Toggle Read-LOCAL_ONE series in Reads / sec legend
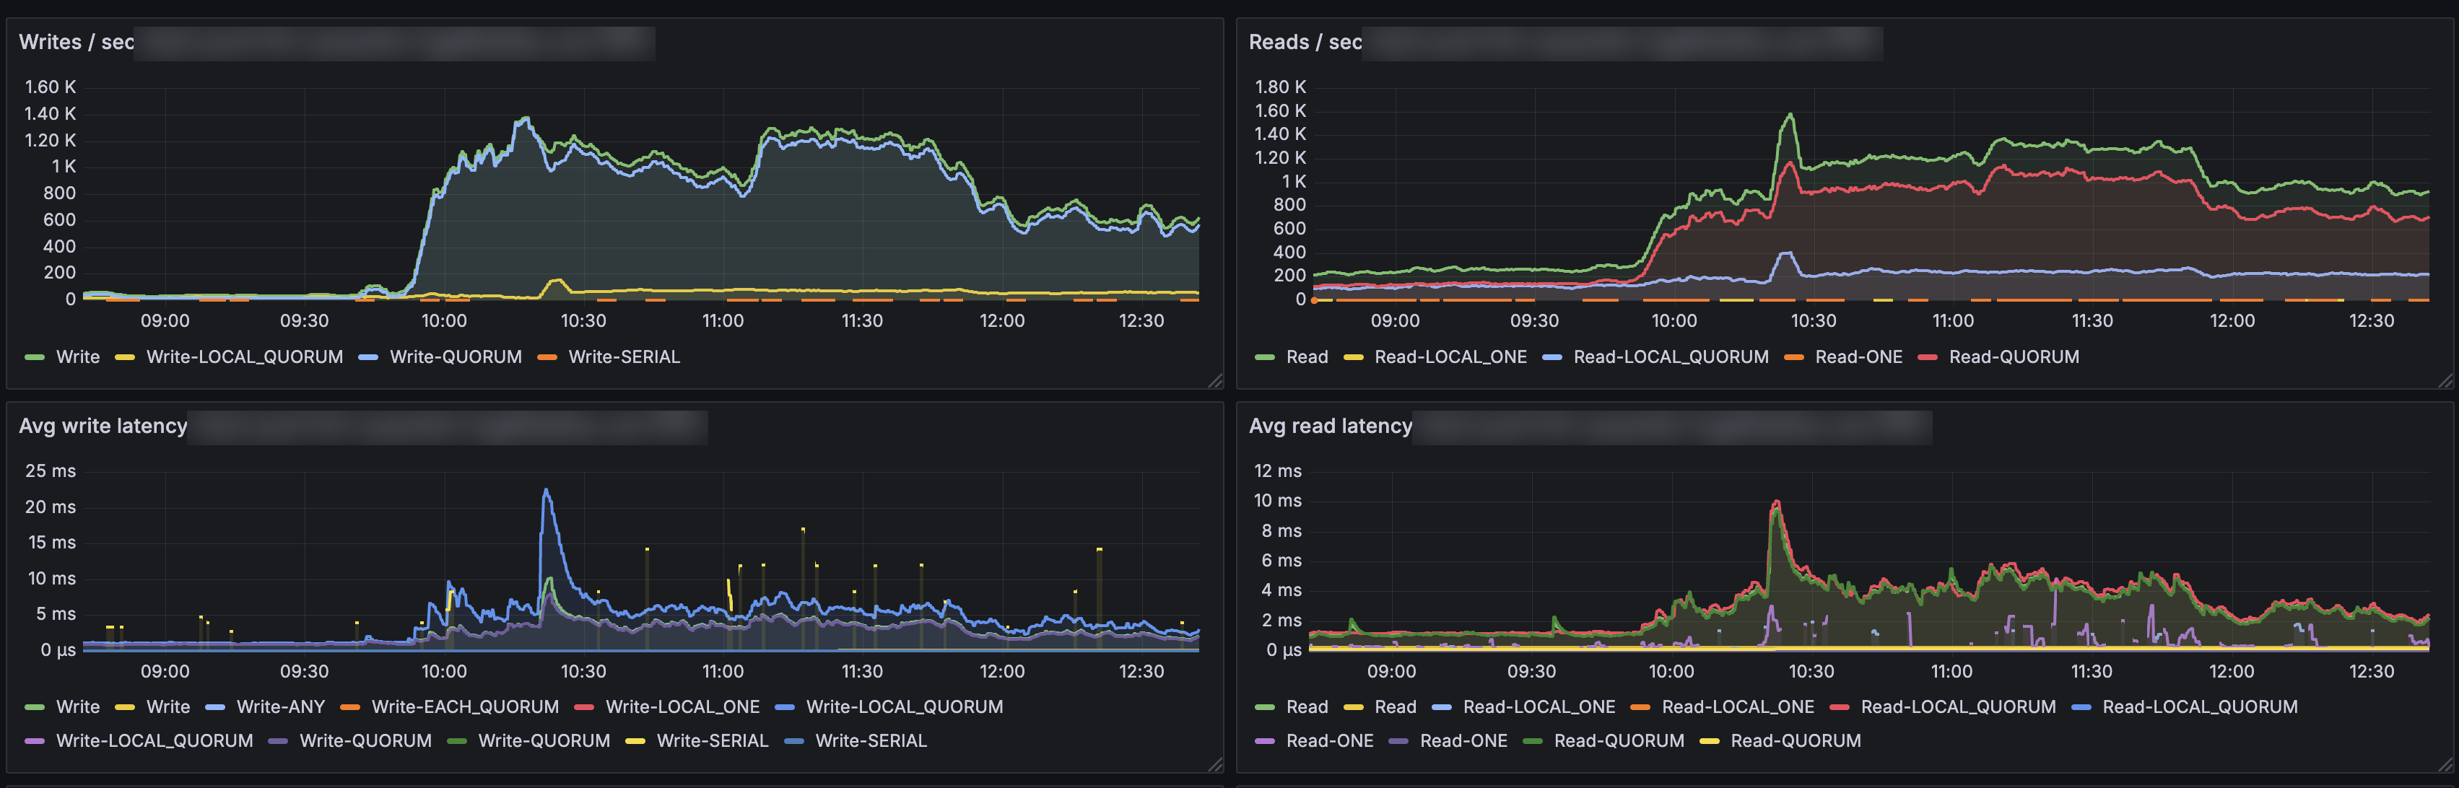This screenshot has width=2459, height=788. coord(1450,356)
